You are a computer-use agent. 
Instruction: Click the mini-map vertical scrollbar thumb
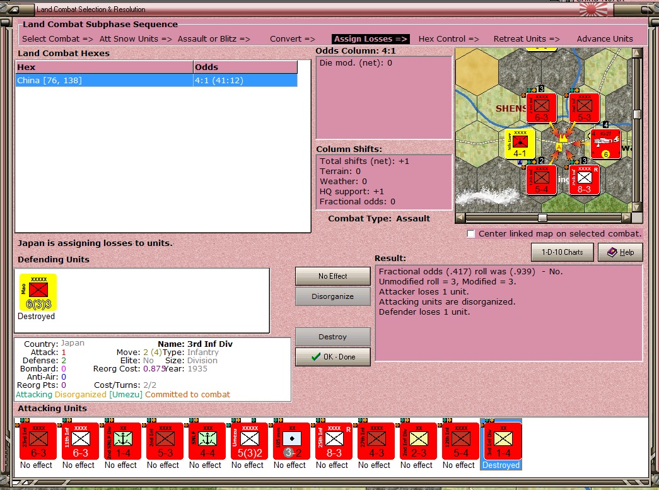(637, 114)
